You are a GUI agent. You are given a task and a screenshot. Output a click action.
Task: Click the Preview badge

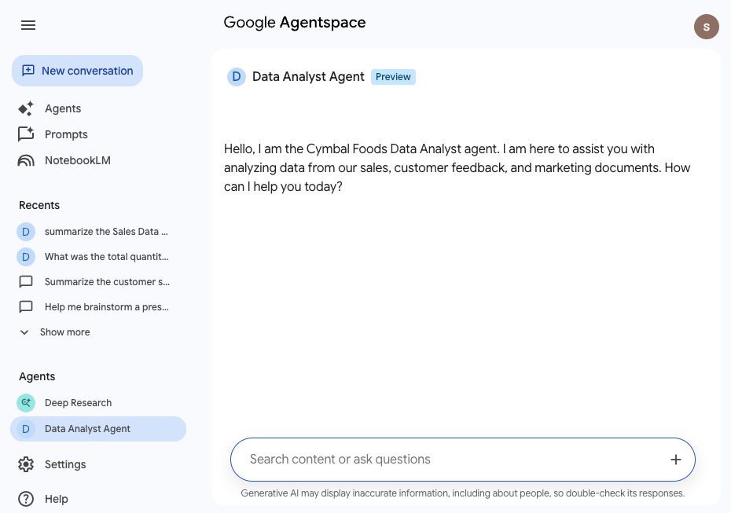393,77
